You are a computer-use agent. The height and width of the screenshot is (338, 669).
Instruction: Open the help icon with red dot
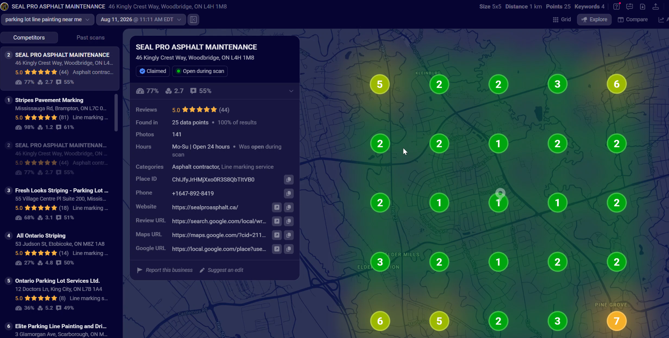[617, 7]
